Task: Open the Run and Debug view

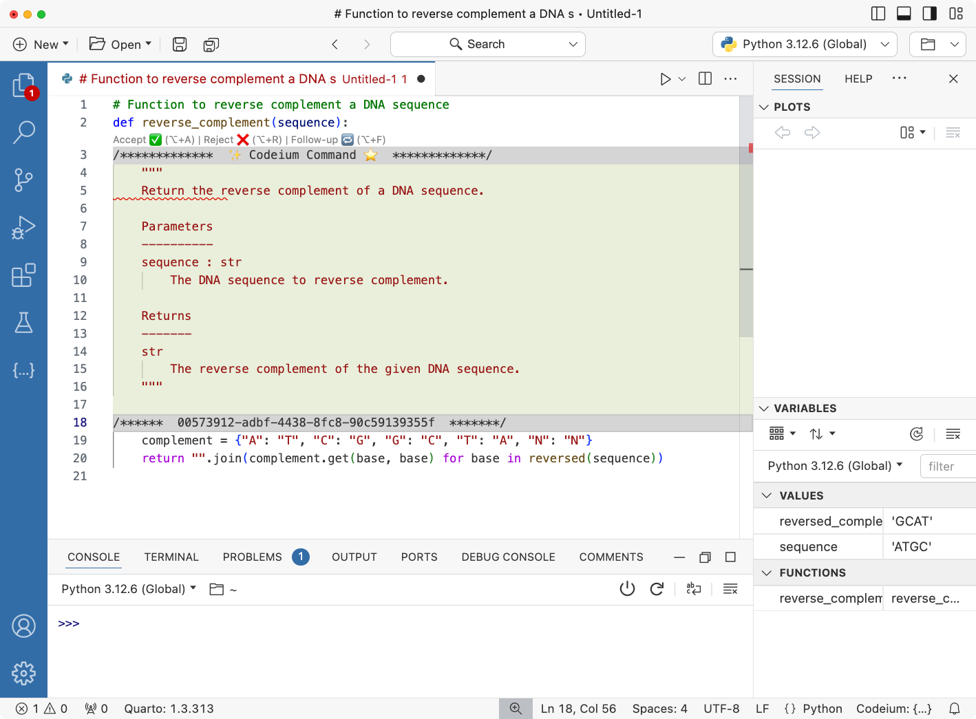Action: pyautogui.click(x=24, y=227)
